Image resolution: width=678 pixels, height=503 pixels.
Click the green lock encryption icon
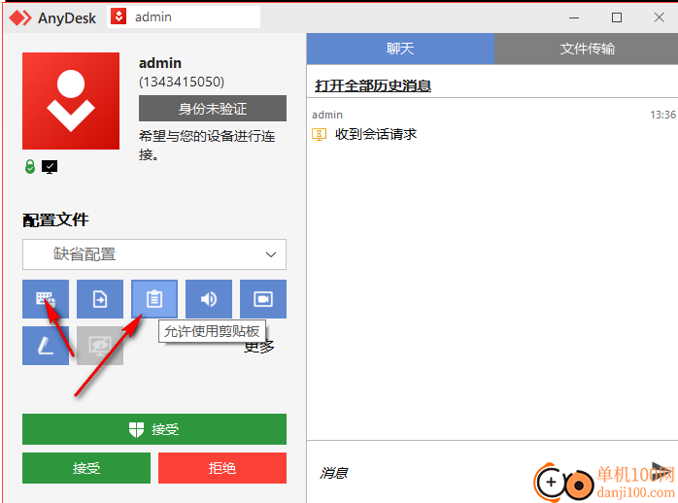[30, 166]
